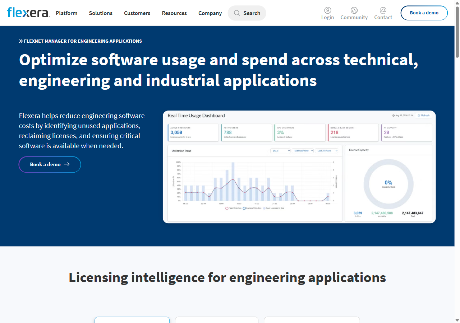Open the Last 24 Hours dropdown

[326, 151]
